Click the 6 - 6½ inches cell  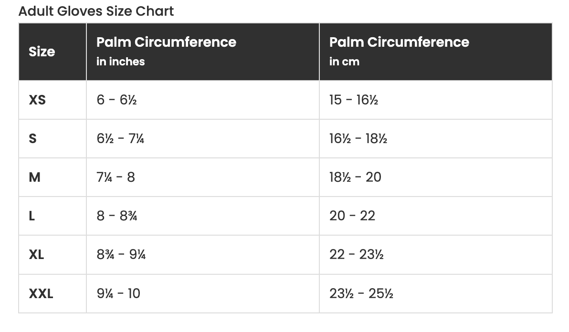click(117, 100)
